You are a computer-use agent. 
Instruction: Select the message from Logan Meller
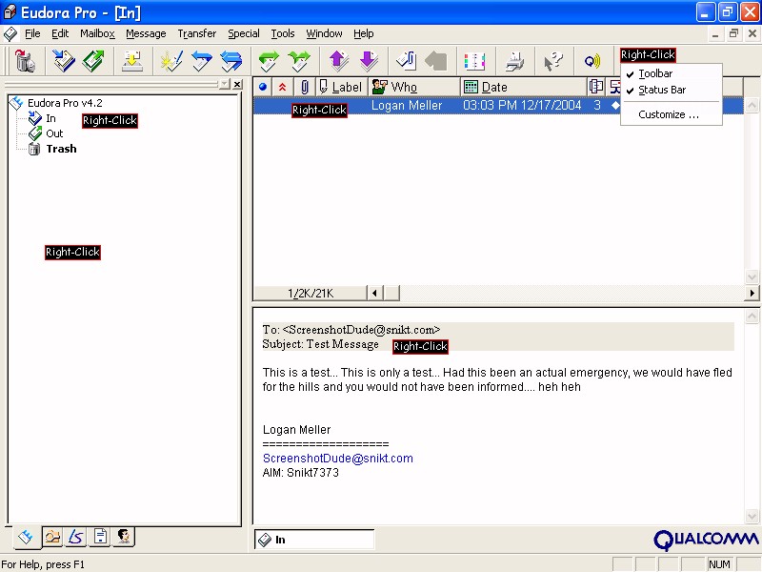[498, 106]
